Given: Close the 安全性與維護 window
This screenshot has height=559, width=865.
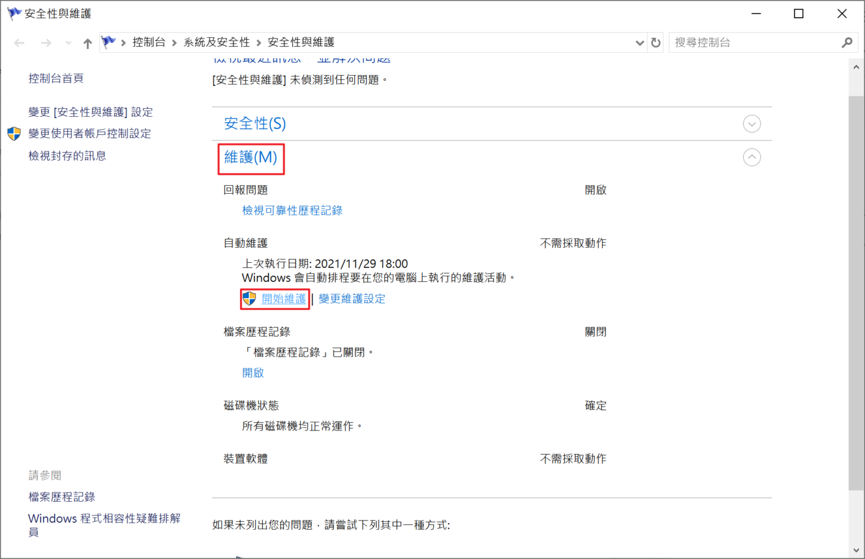Looking at the screenshot, I should (x=842, y=14).
